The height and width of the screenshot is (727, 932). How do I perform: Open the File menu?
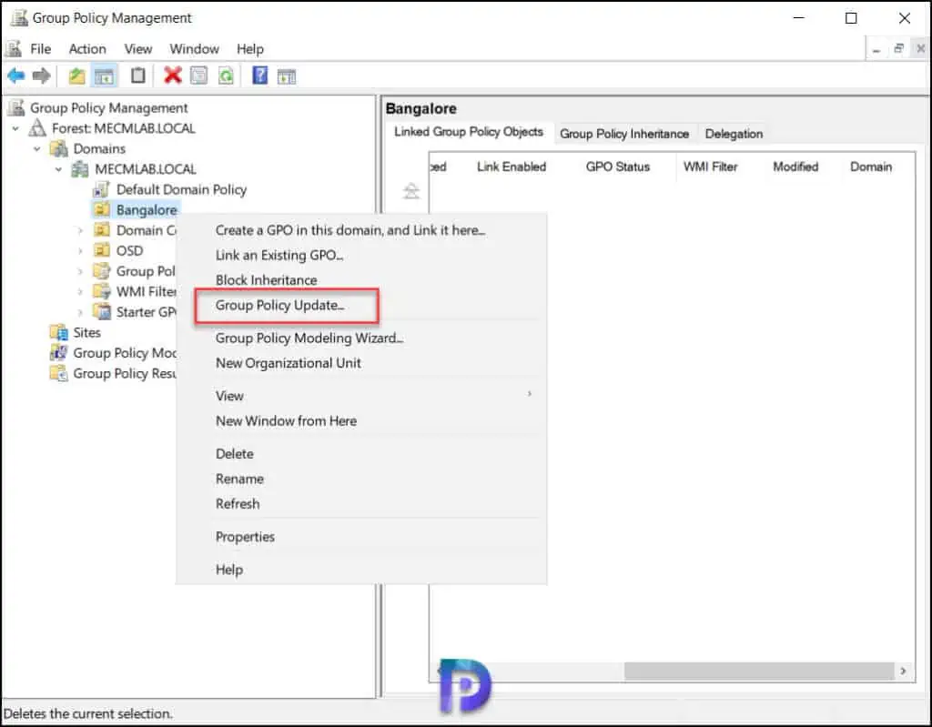(40, 49)
